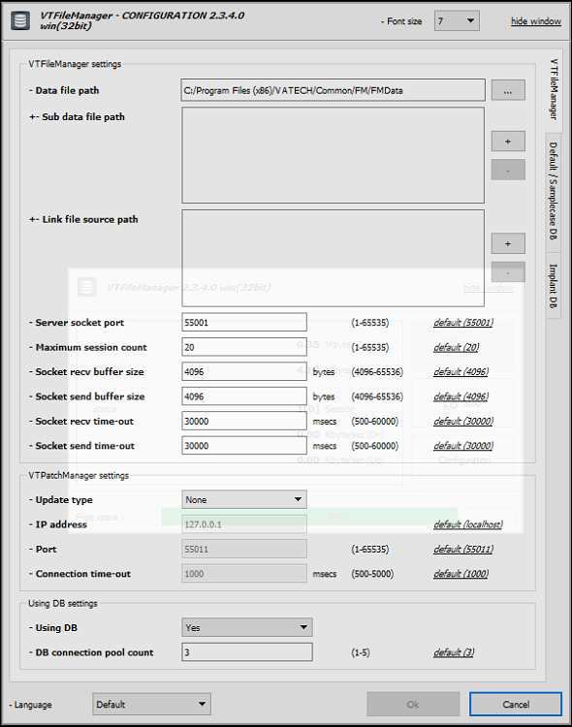Click inside the Link file source path list
The height and width of the screenshot is (727, 572).
tap(334, 258)
